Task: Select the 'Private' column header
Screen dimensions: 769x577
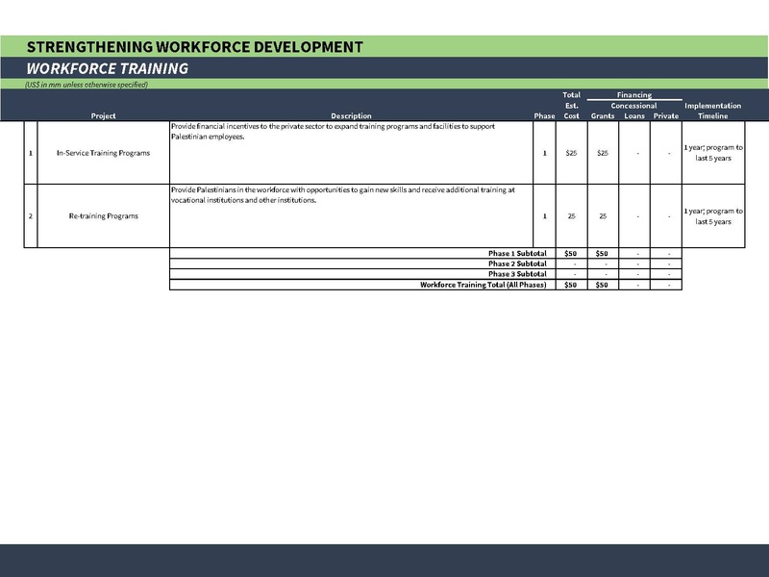Action: click(x=665, y=115)
